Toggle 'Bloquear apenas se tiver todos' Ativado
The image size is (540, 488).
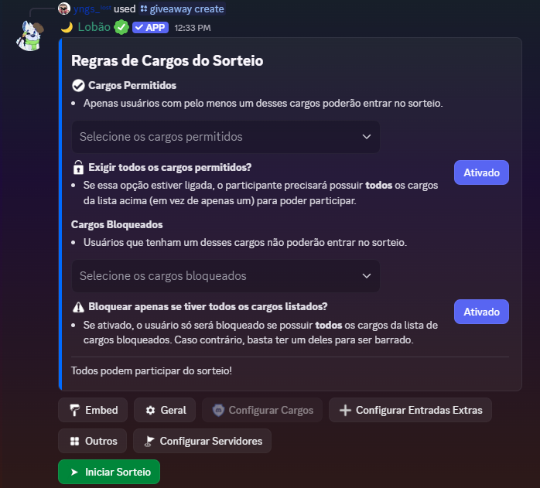pyautogui.click(x=481, y=312)
